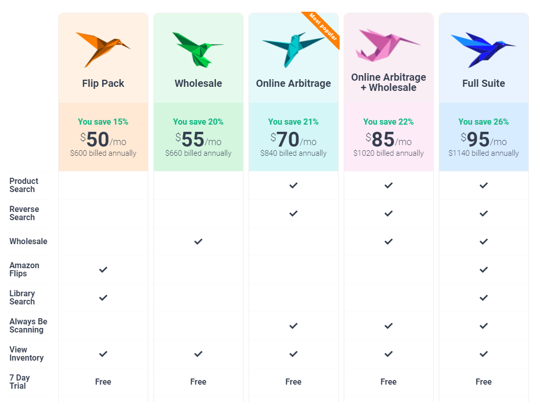
Task: Select the Full Suite plan heading
Action: coord(484,83)
